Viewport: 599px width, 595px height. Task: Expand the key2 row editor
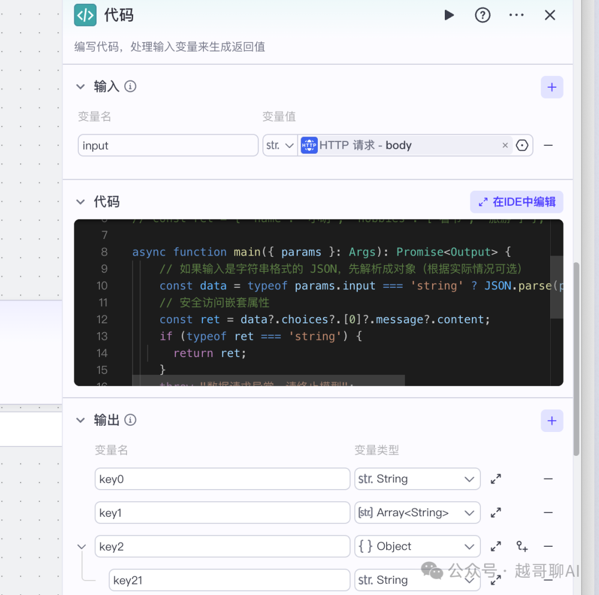click(x=496, y=547)
